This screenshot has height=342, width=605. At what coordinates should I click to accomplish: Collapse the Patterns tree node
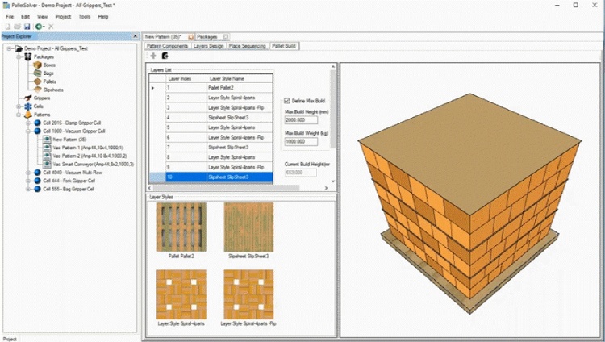point(18,115)
